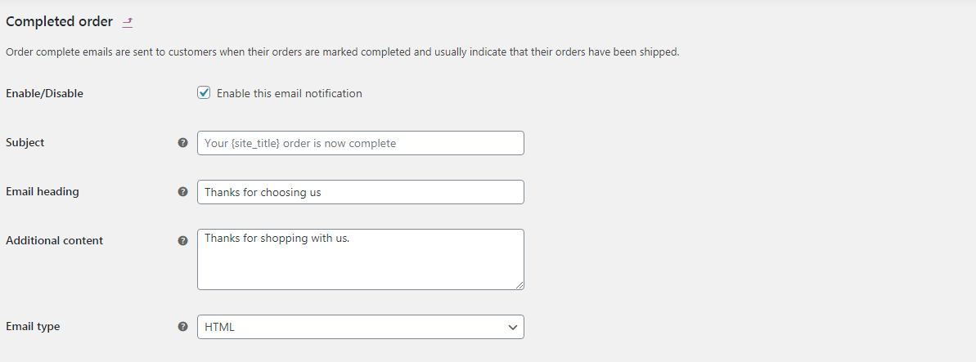Image resolution: width=976 pixels, height=362 pixels.
Task: Click the 'Enable/Disable' row label
Action: tap(44, 93)
